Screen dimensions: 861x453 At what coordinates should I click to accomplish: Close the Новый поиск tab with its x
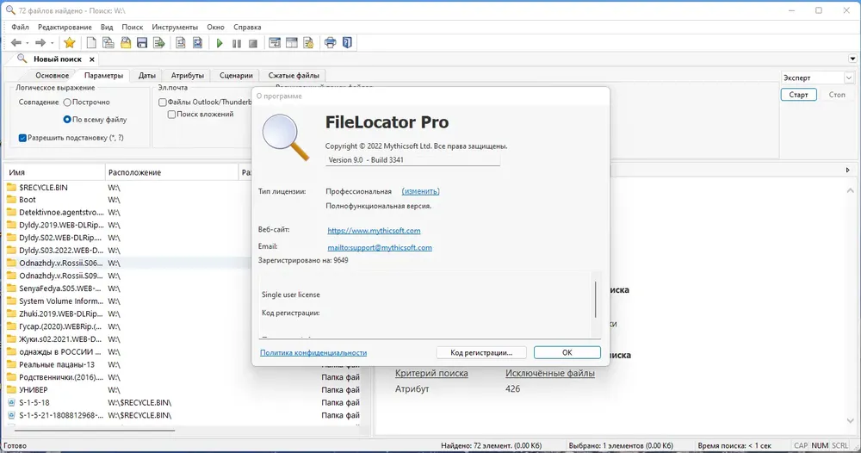coord(92,59)
